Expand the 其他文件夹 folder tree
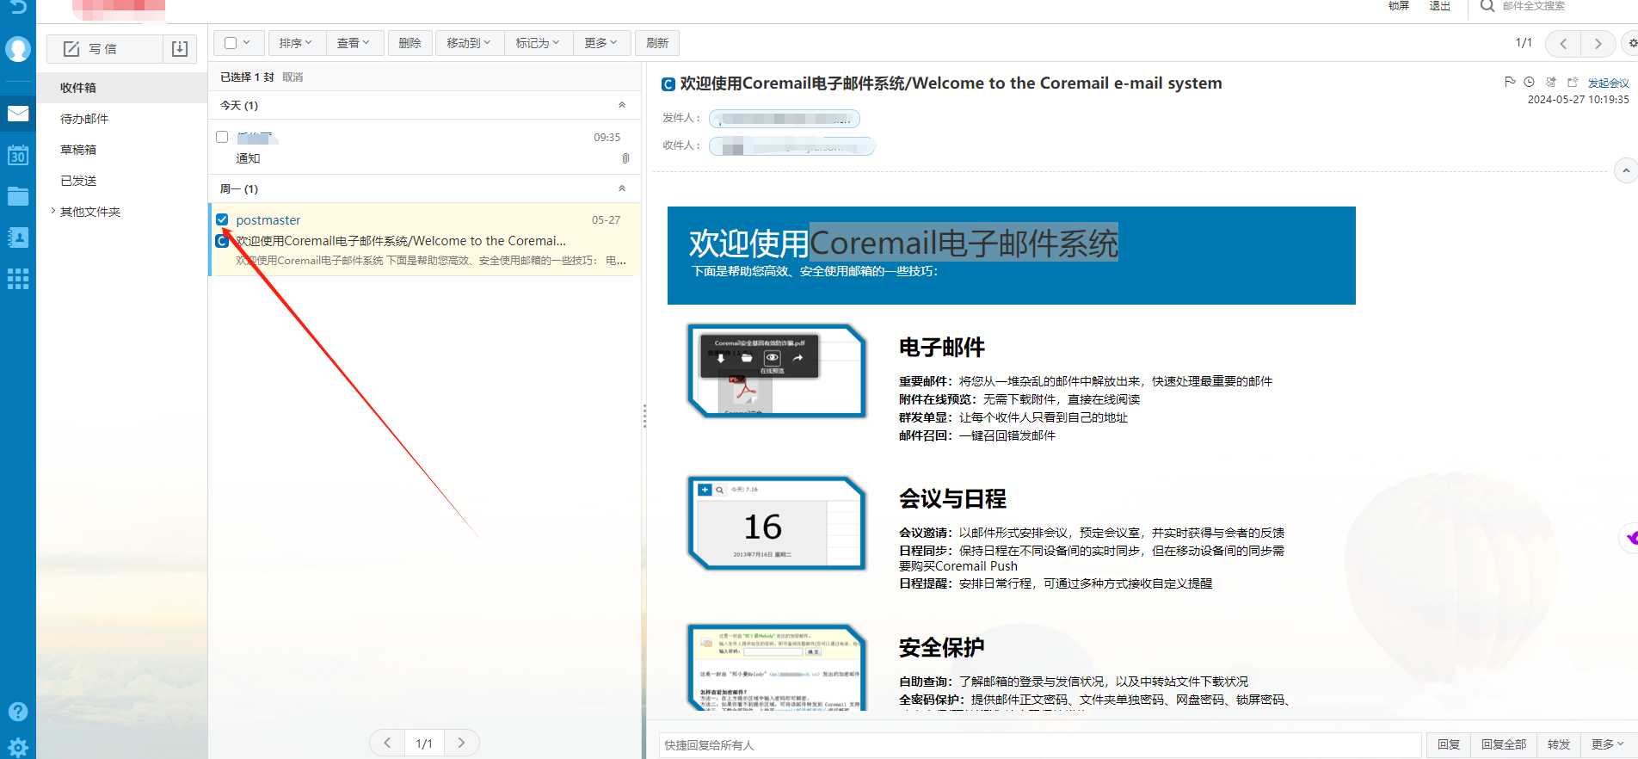 pos(52,211)
